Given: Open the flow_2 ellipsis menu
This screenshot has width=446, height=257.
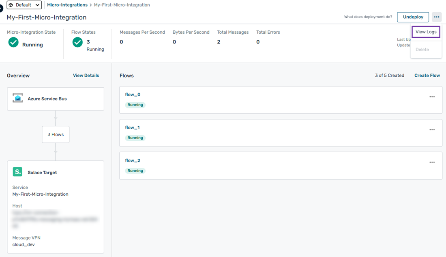Looking at the screenshot, I should pyautogui.click(x=432, y=162).
